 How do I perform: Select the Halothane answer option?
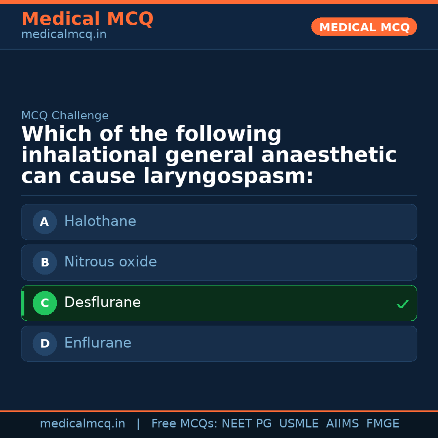coord(219,222)
